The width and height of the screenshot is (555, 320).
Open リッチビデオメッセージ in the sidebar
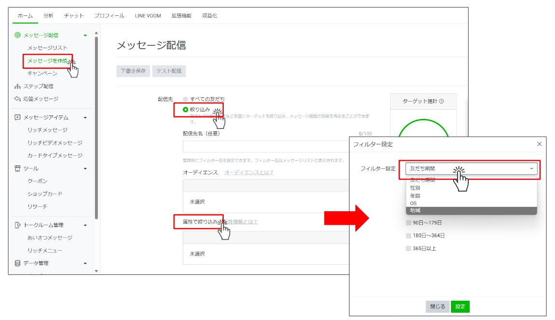point(55,142)
